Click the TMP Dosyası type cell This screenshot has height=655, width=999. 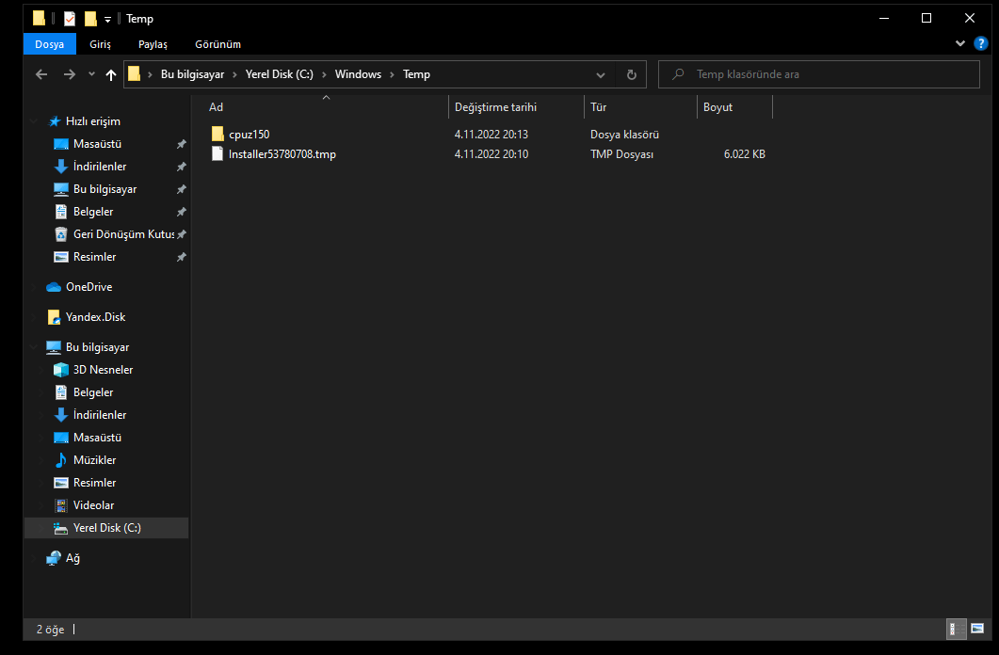(x=621, y=154)
